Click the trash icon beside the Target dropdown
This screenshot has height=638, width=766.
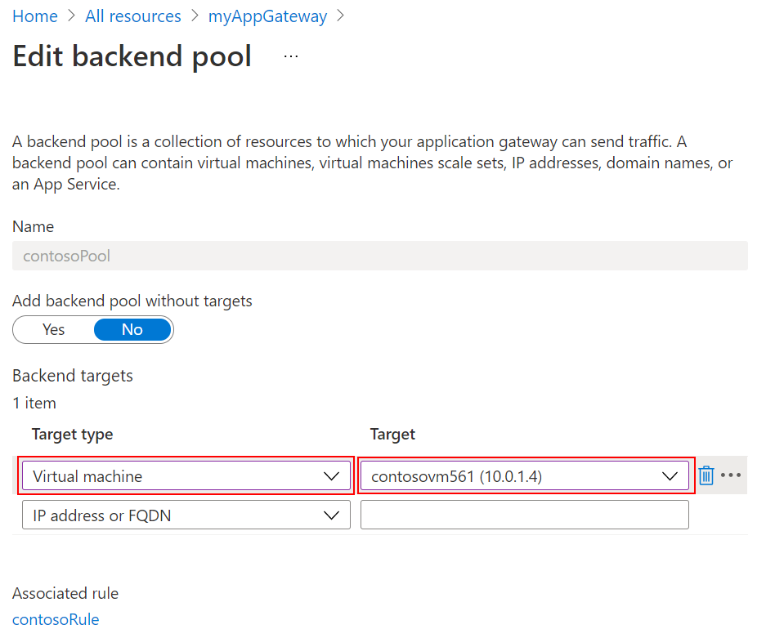[x=706, y=475]
